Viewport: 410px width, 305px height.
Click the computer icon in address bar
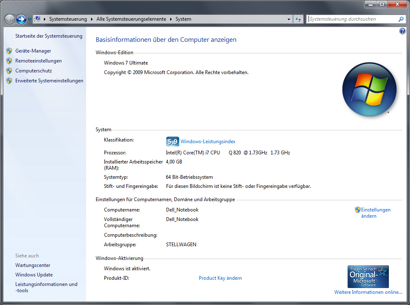pos(38,19)
